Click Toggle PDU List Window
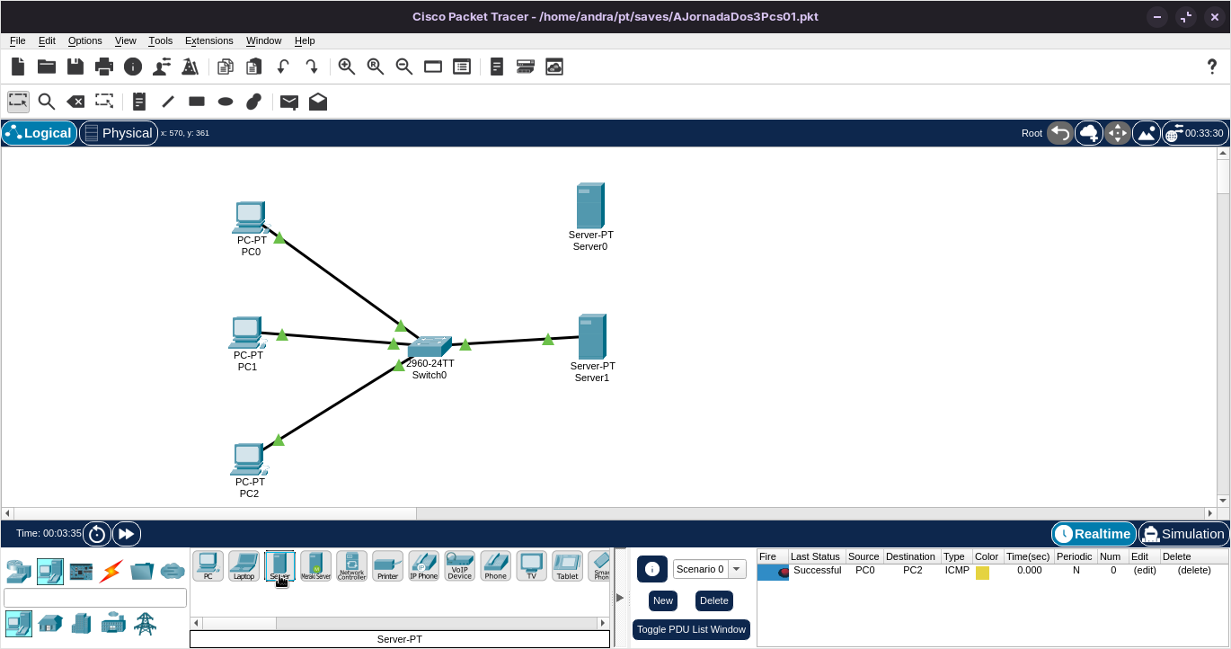Image resolution: width=1231 pixels, height=649 pixels. (691, 629)
